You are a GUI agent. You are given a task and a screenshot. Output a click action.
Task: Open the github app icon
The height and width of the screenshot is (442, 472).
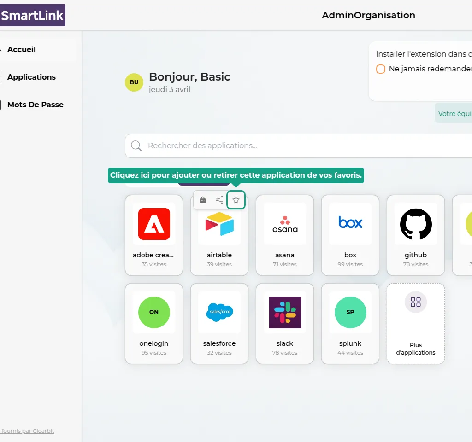[x=416, y=224]
